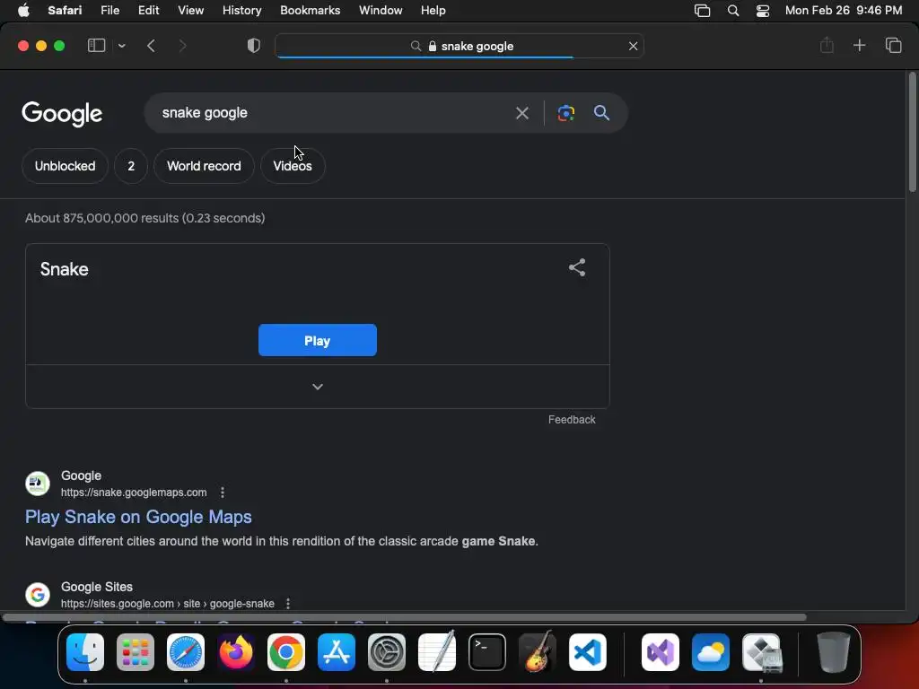Open Trash from the Dock
Screen dimensions: 919x689
(x=833, y=652)
